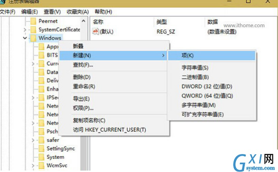This screenshot has height=172, width=278.
Task: Click the SettingSync folder icon
Action: coord(41,149)
